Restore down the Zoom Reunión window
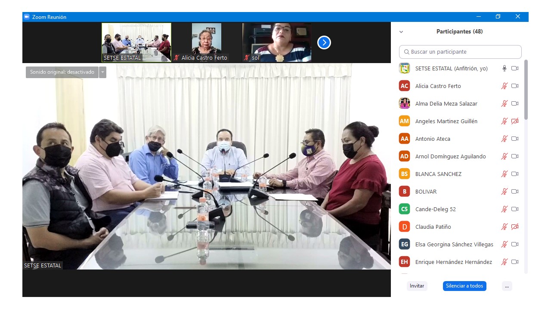Image resolution: width=551 pixels, height=309 pixels. [498, 17]
